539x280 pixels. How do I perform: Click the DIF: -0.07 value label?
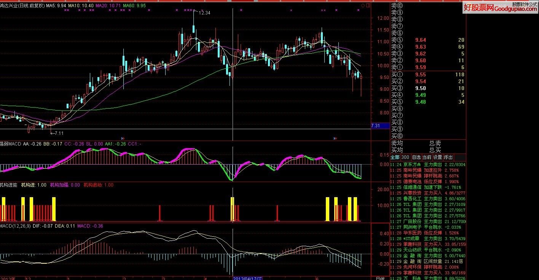click(x=43, y=226)
